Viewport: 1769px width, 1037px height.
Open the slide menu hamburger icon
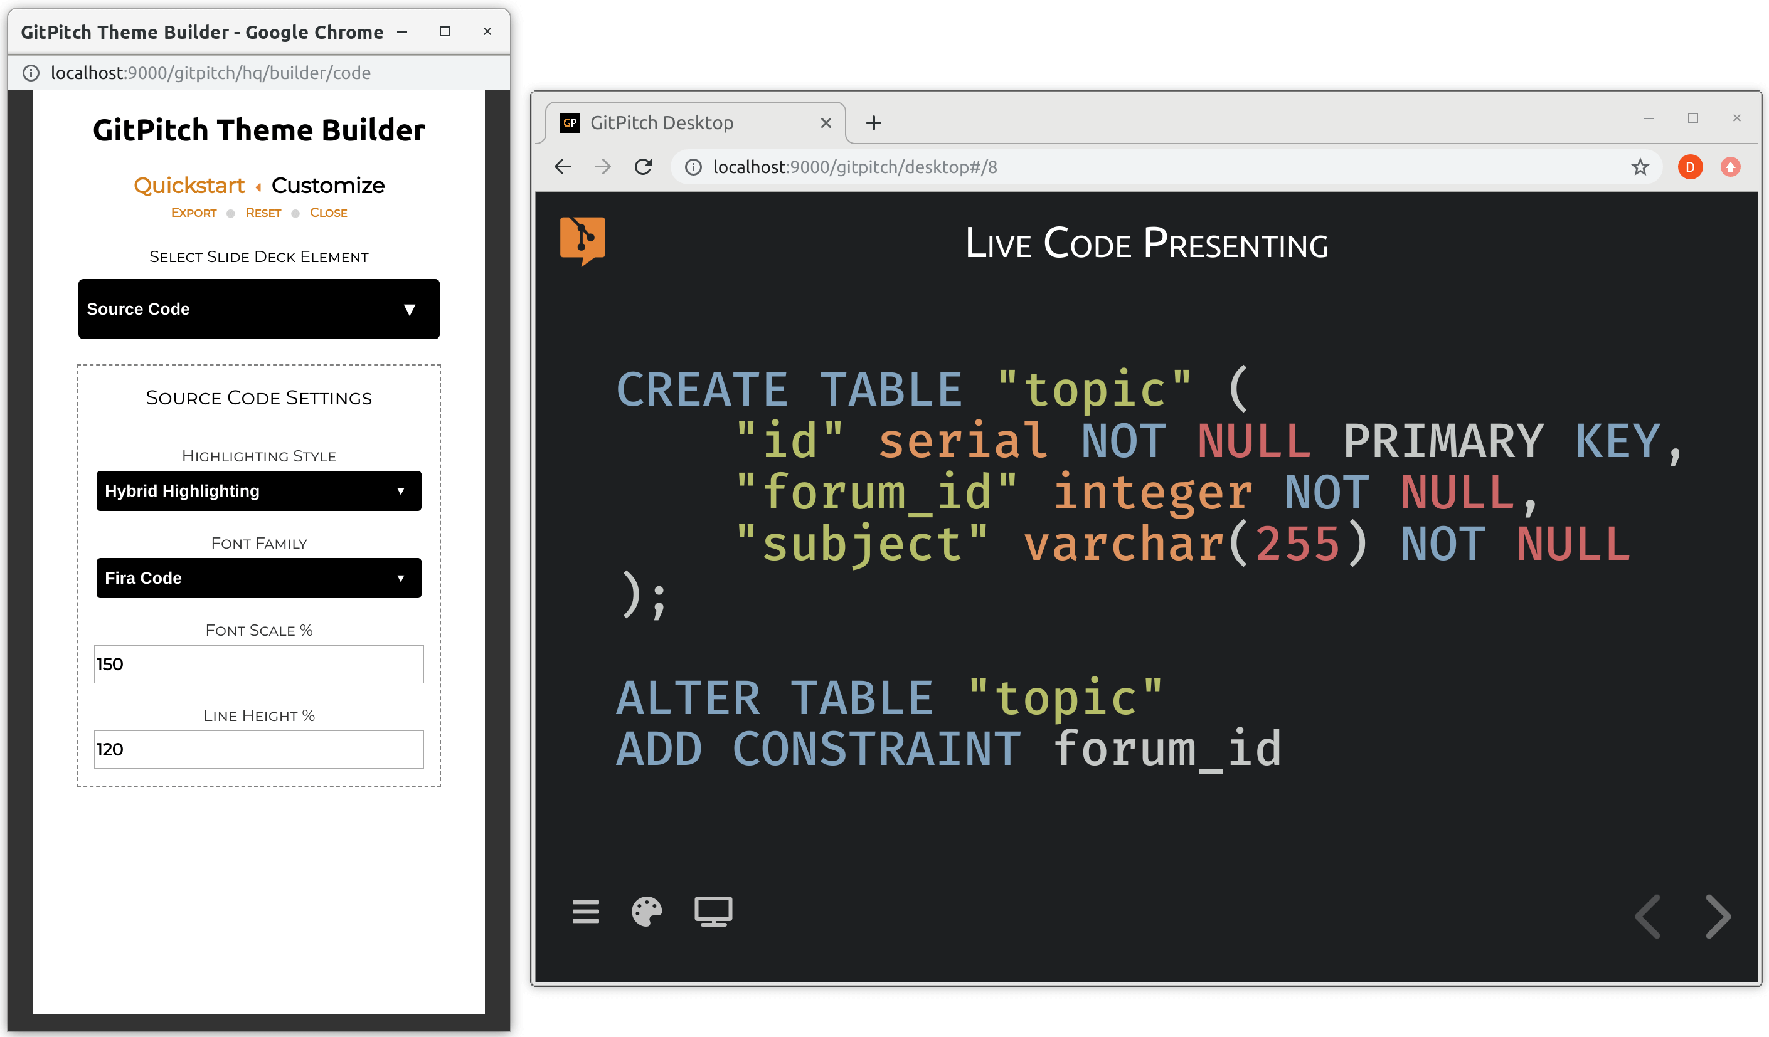click(585, 912)
